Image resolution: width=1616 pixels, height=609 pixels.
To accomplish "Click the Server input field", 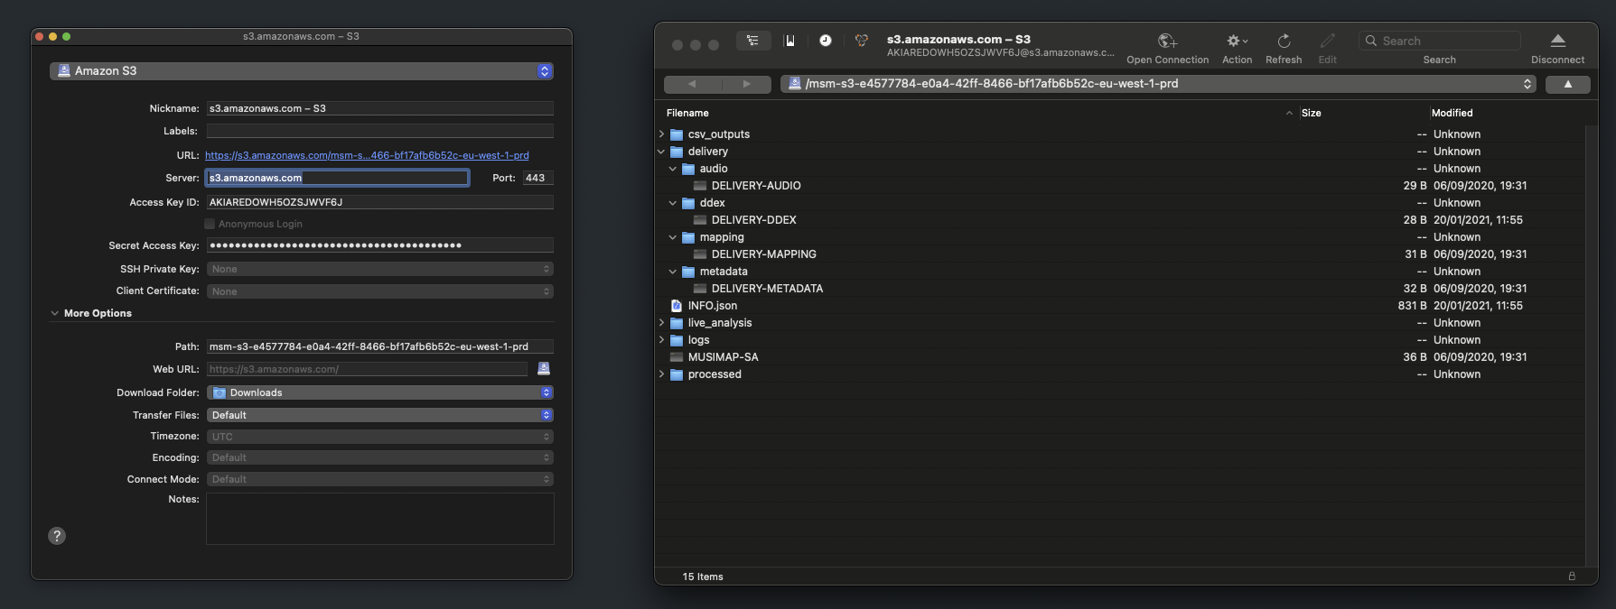I will coord(337,178).
